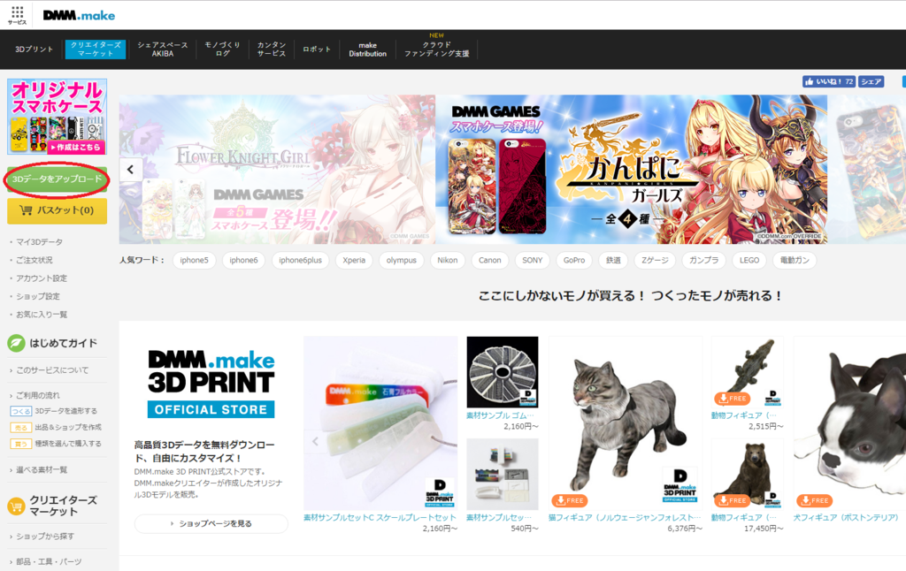Image resolution: width=906 pixels, height=571 pixels.
Task: Open ショップ設定 sidebar link
Action: click(37, 296)
